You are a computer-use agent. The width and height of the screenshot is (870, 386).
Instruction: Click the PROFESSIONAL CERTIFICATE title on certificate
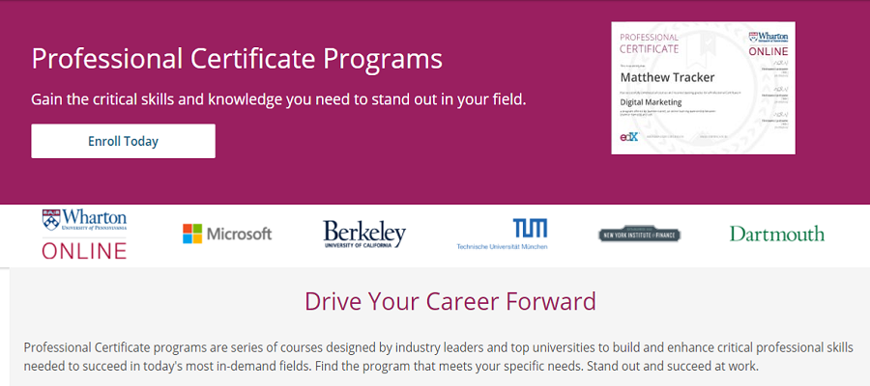pos(650,43)
